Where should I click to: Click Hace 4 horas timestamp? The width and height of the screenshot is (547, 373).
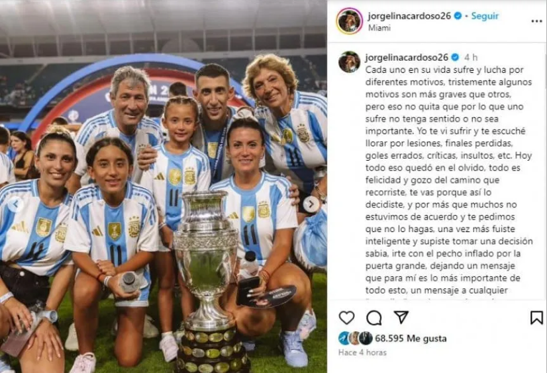(x=362, y=352)
